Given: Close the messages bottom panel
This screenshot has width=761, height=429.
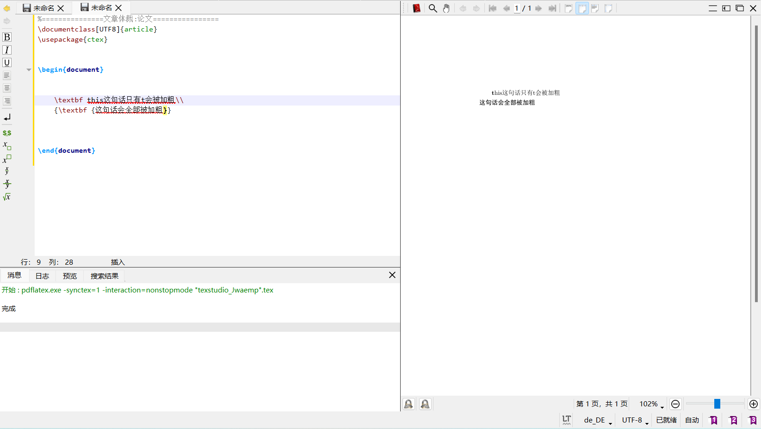Looking at the screenshot, I should [x=392, y=275].
